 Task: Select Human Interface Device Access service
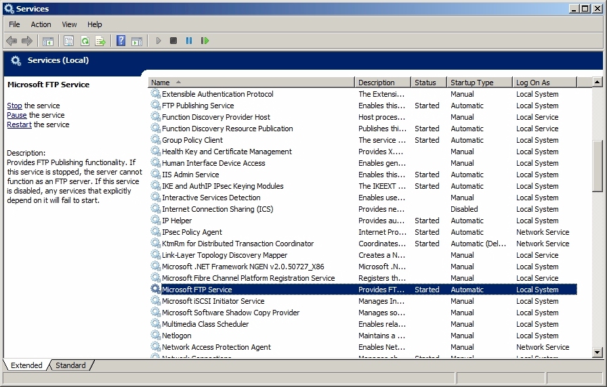(213, 163)
